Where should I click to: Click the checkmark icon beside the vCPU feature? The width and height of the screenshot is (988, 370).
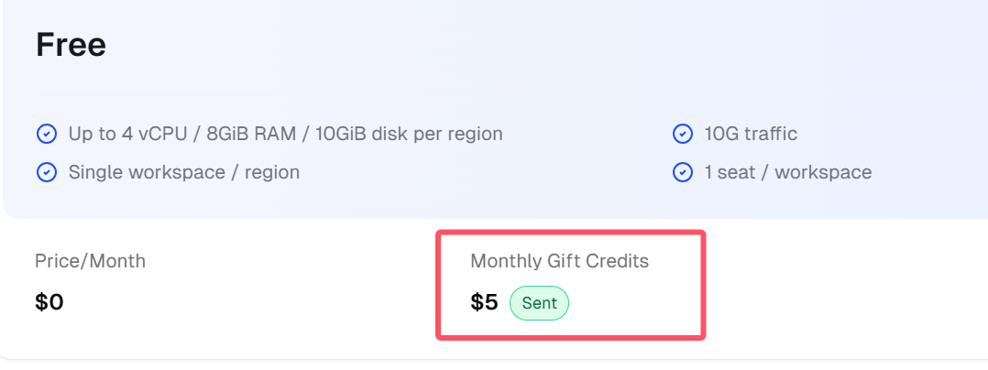[x=47, y=134]
